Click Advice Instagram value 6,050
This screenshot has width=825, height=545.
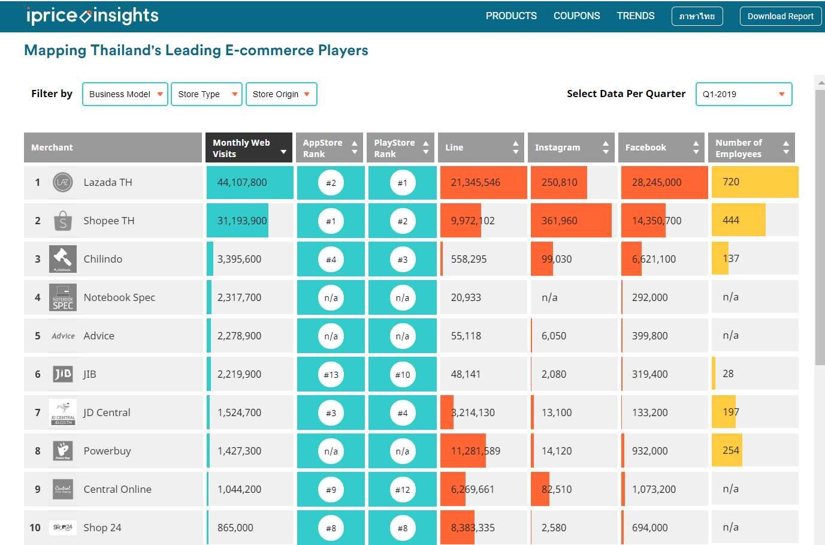(554, 336)
